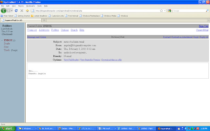Click the forward navigation arrow
Image resolution: width=210 pixels, height=131 pixels.
pyautogui.click(x=9, y=11)
